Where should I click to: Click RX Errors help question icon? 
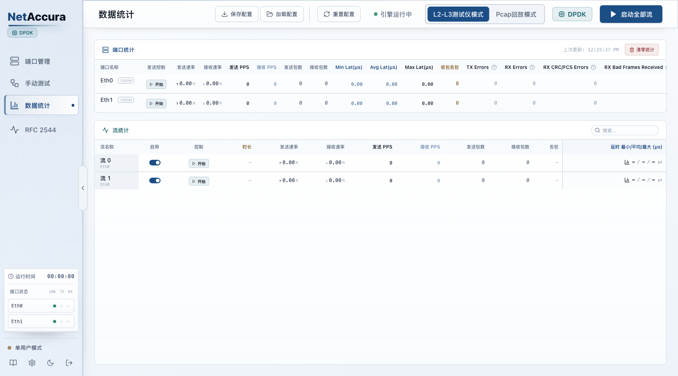tap(532, 67)
